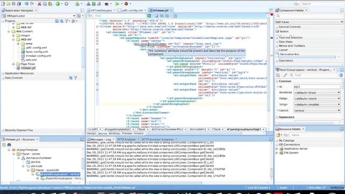Open the Preview view tab

127,134
